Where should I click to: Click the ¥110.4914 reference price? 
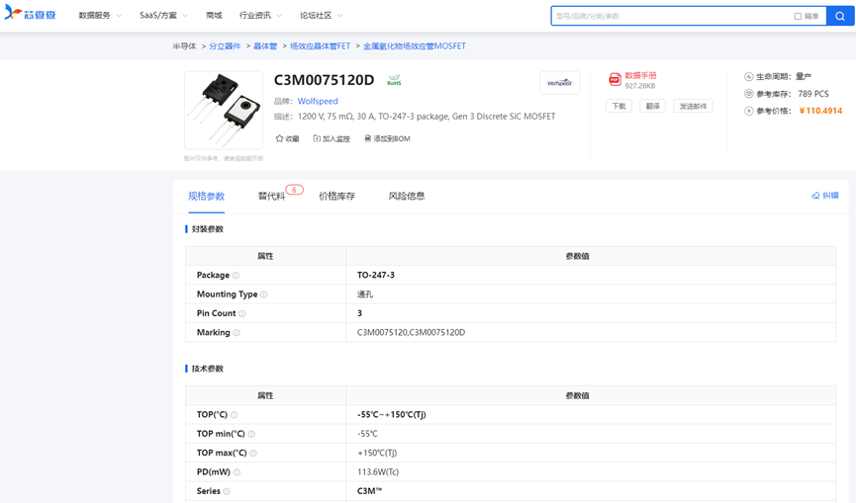pyautogui.click(x=820, y=111)
